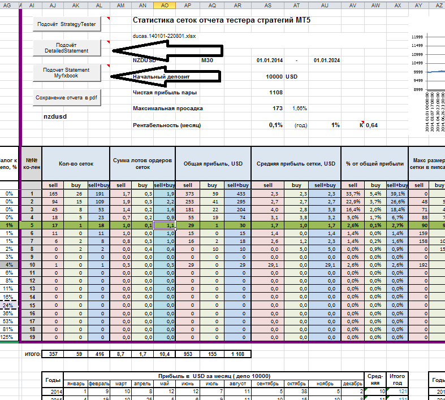Click the Подсчет Statement Myfxbook button
Image resolution: width=445 pixels, height=400 pixels.
click(x=67, y=73)
